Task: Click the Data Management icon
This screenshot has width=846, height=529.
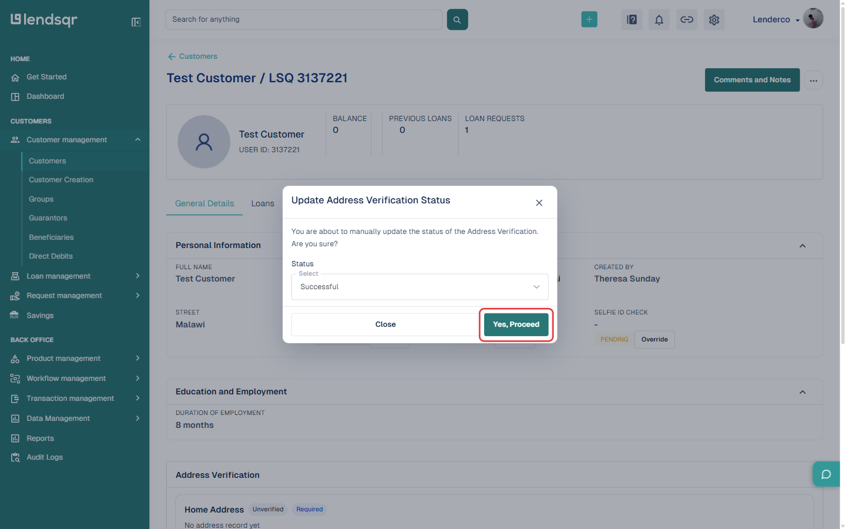Action: point(15,418)
